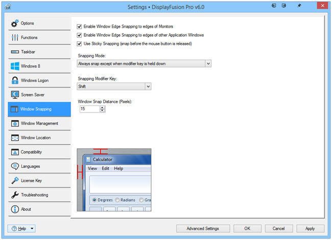Increase Window Snap Distance with up arrow

tap(103, 107)
